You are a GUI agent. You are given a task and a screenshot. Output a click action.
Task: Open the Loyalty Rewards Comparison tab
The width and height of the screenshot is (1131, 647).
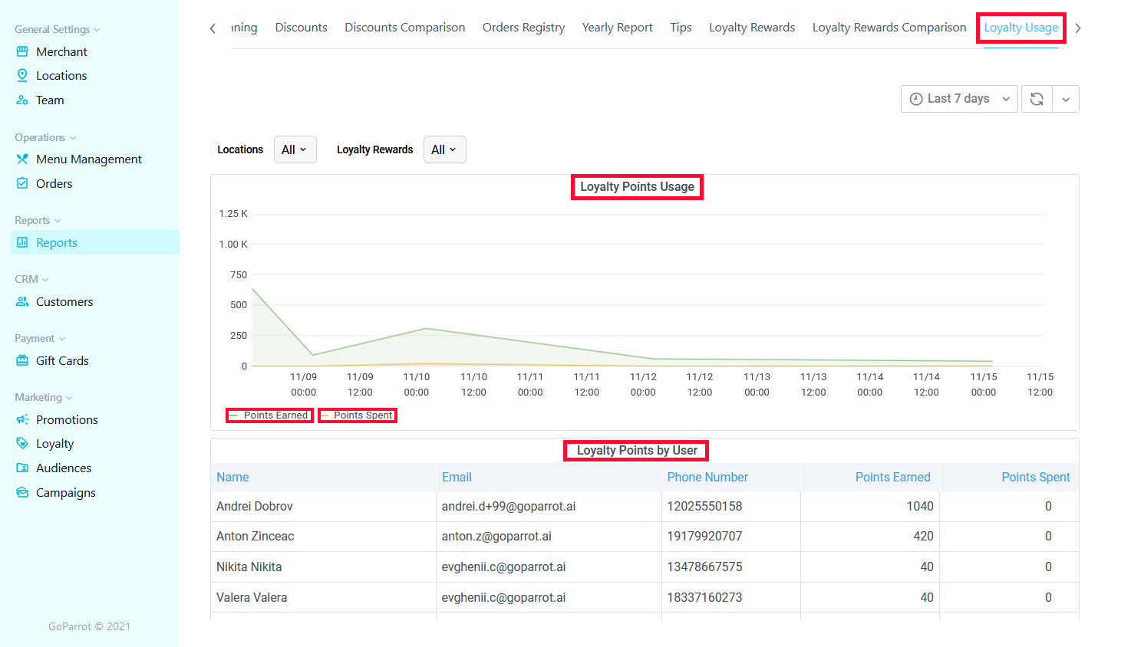click(889, 28)
